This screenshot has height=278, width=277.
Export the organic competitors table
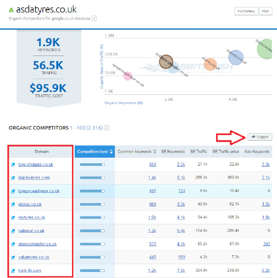tap(260, 137)
